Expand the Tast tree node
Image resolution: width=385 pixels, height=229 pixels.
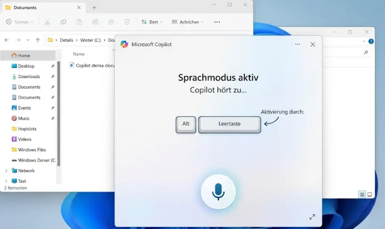6,181
